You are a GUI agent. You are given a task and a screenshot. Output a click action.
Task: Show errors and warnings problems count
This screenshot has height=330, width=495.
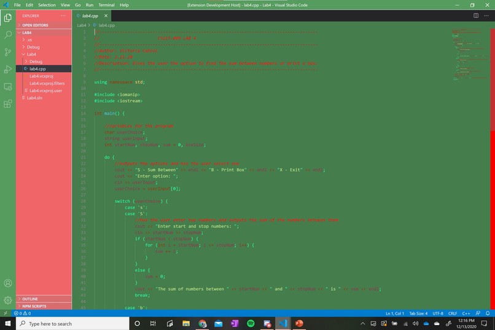22,313
